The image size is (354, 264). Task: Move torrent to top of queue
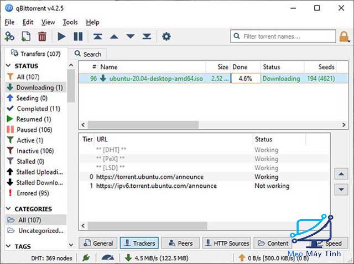[97, 36]
